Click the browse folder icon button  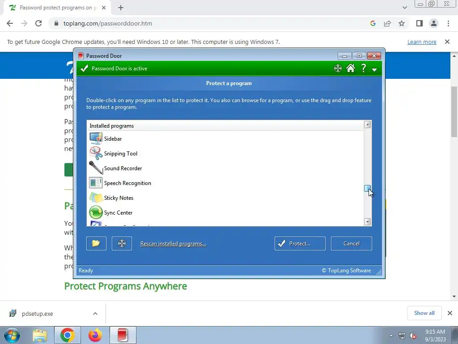[97, 243]
